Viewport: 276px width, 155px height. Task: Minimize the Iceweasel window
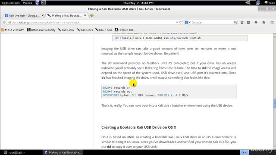[x=260, y=9]
